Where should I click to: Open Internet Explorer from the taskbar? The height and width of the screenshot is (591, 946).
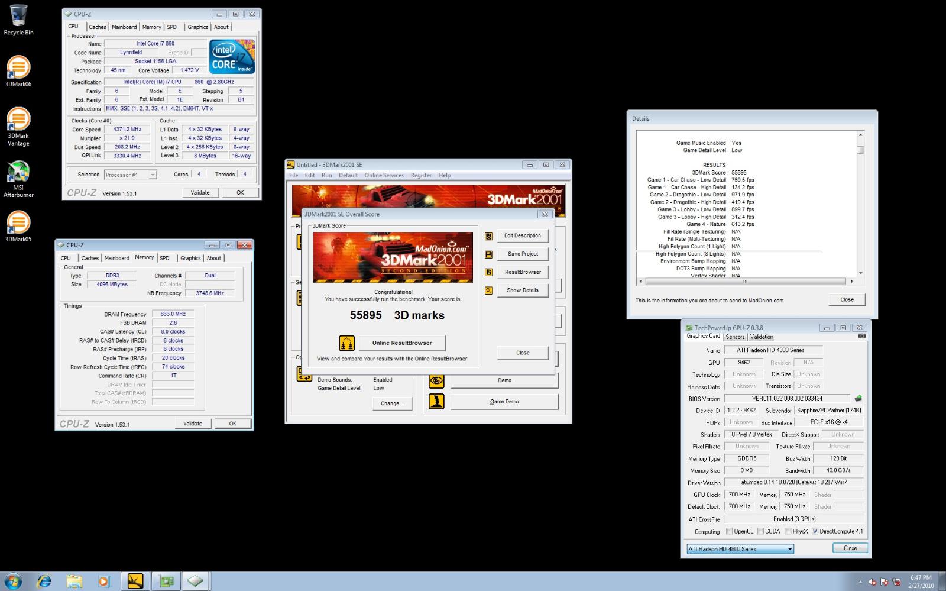coord(44,582)
